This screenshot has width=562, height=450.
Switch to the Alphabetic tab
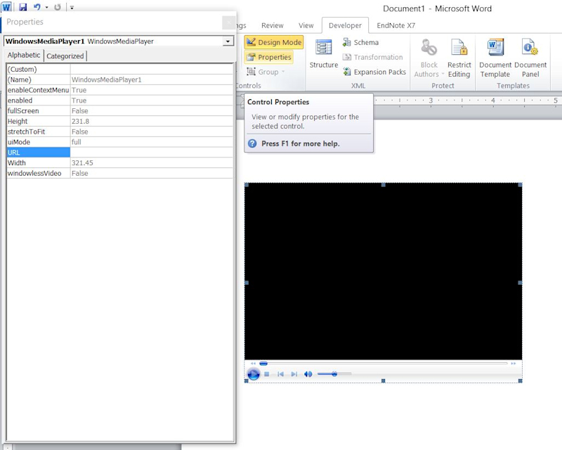point(24,56)
